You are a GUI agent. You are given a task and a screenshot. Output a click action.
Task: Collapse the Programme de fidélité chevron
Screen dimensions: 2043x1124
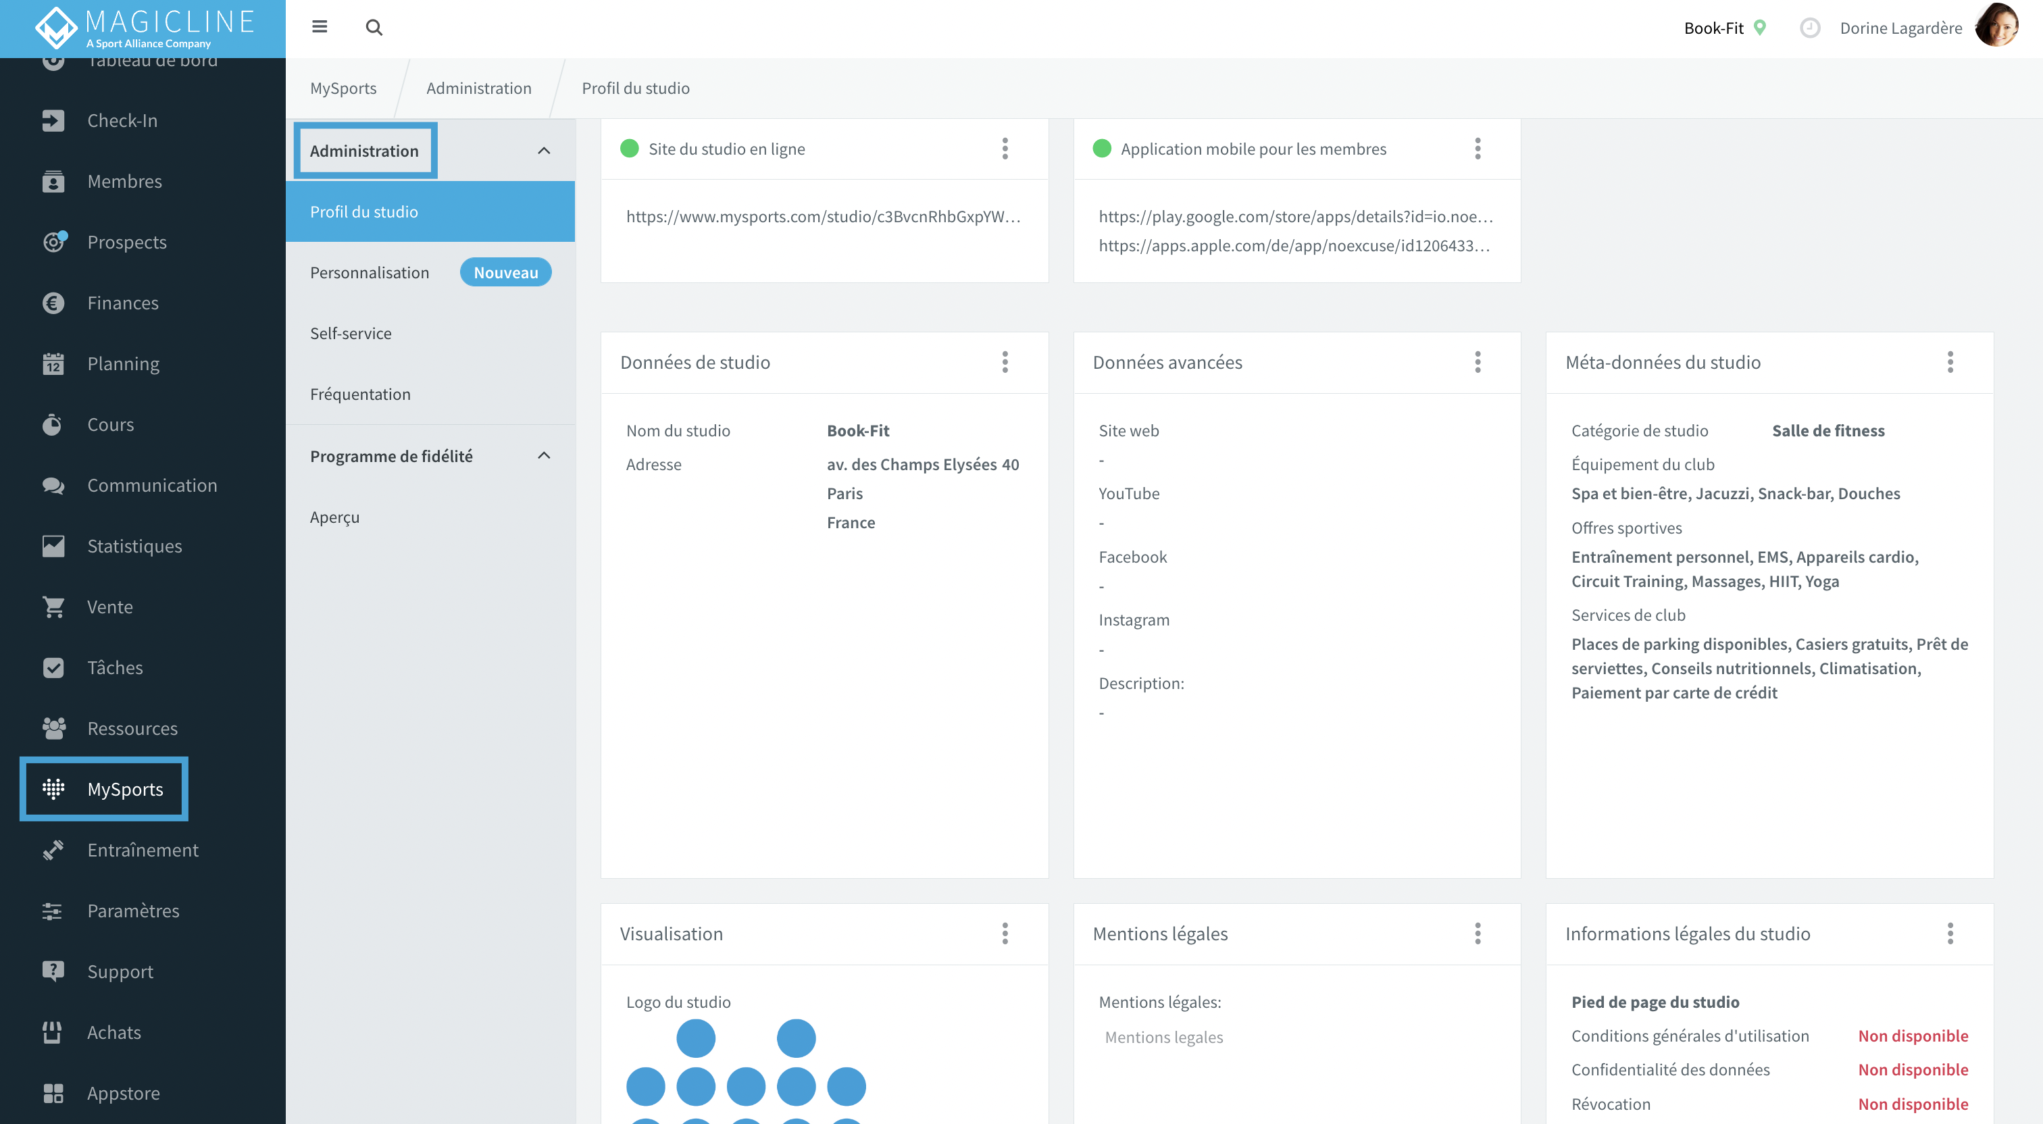coord(544,455)
